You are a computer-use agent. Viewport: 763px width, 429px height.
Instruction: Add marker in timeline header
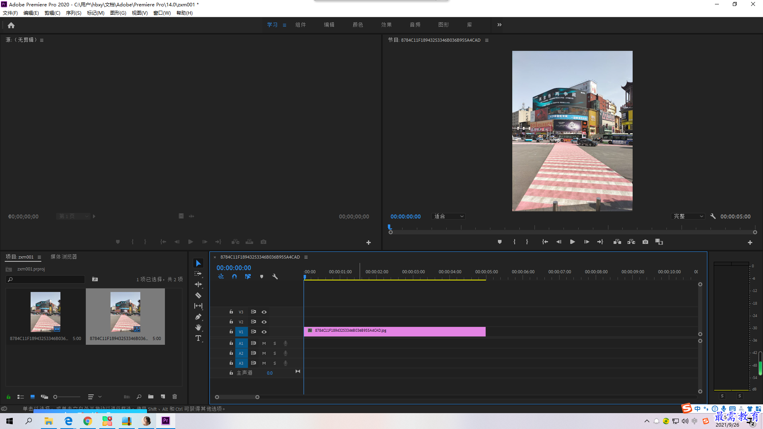[261, 276]
